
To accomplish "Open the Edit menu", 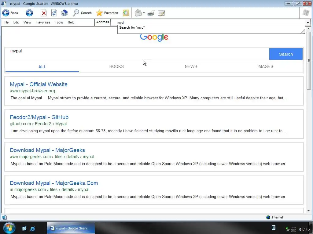I will pos(16,22).
